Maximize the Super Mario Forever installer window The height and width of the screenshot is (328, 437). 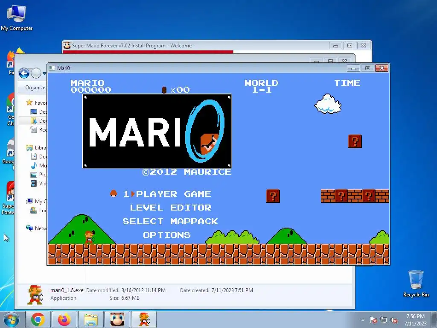click(x=350, y=45)
